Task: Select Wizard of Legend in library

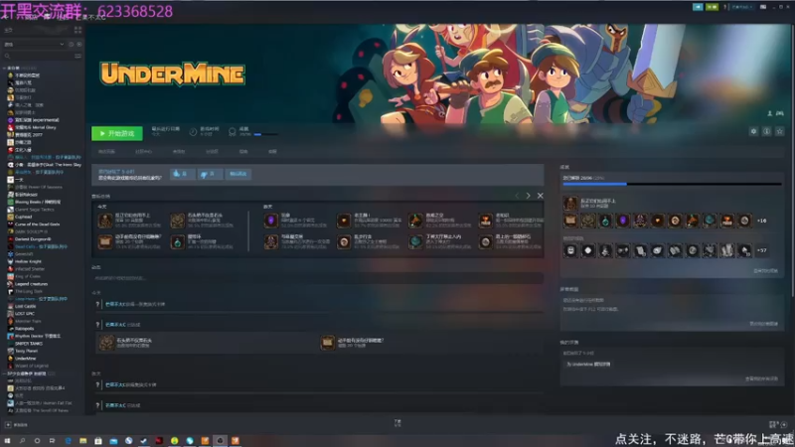Action: [x=32, y=366]
